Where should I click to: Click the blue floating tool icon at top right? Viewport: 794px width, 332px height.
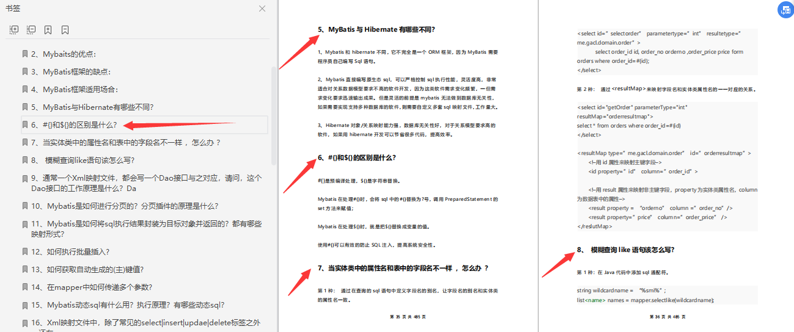(x=785, y=10)
